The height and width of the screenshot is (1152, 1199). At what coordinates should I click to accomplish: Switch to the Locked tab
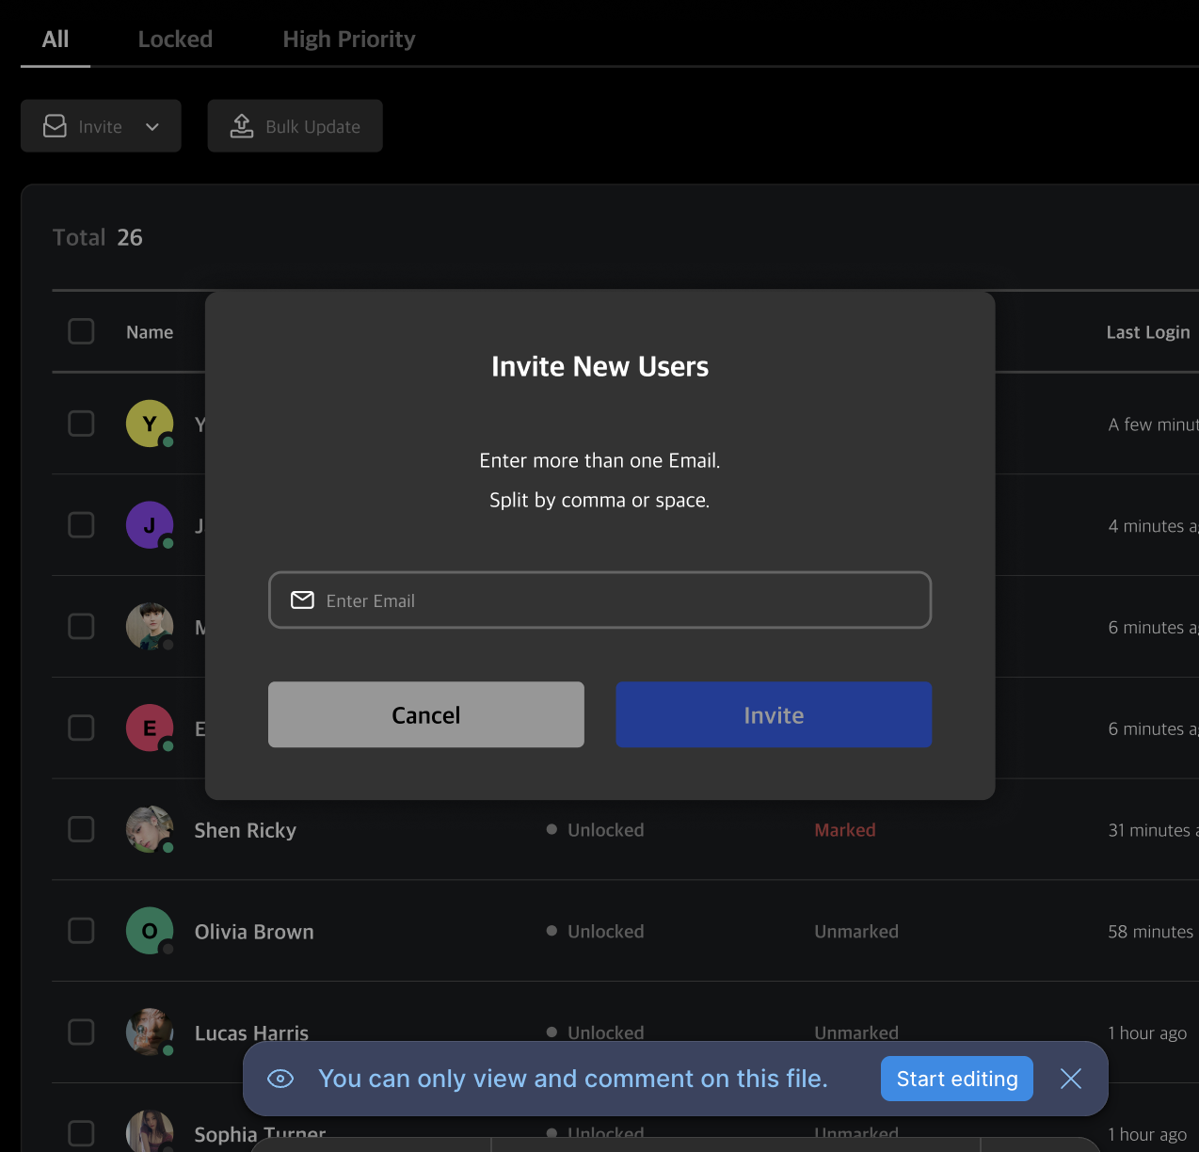(x=175, y=39)
